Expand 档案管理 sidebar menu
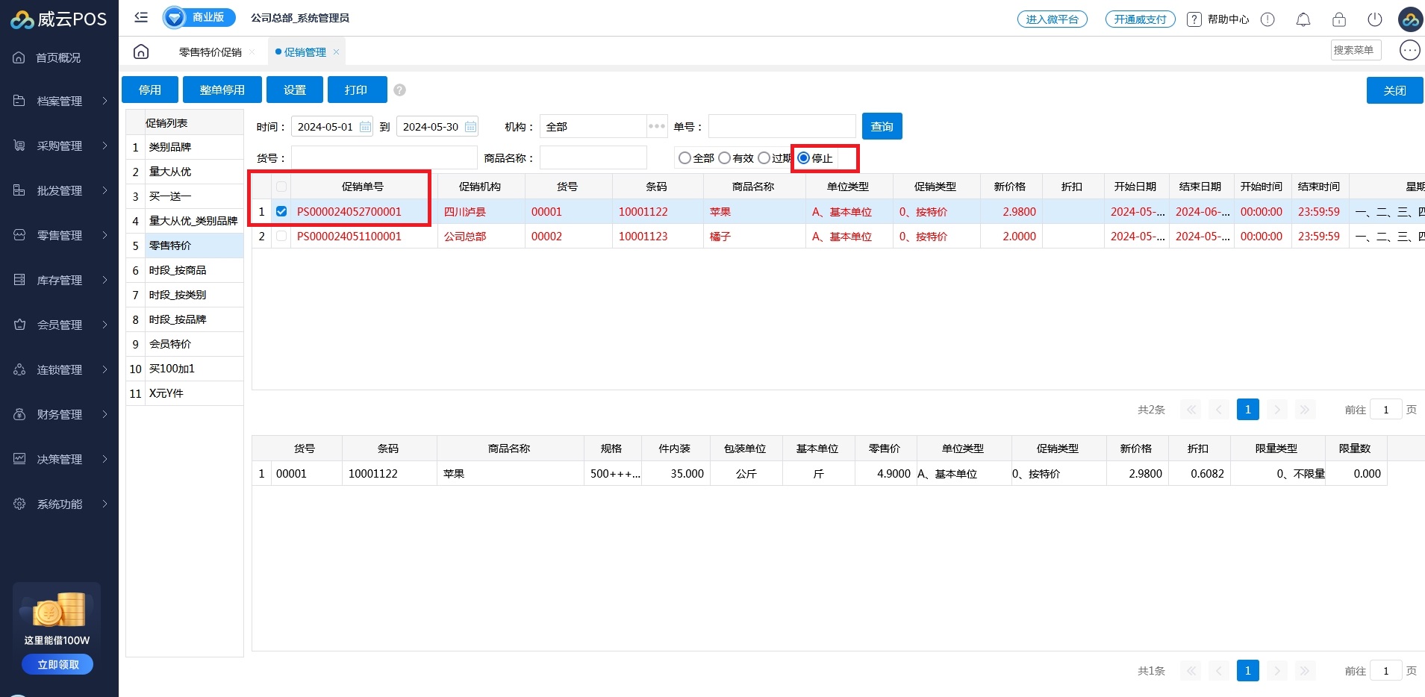Viewport: 1425px width, 697px height. (60, 101)
